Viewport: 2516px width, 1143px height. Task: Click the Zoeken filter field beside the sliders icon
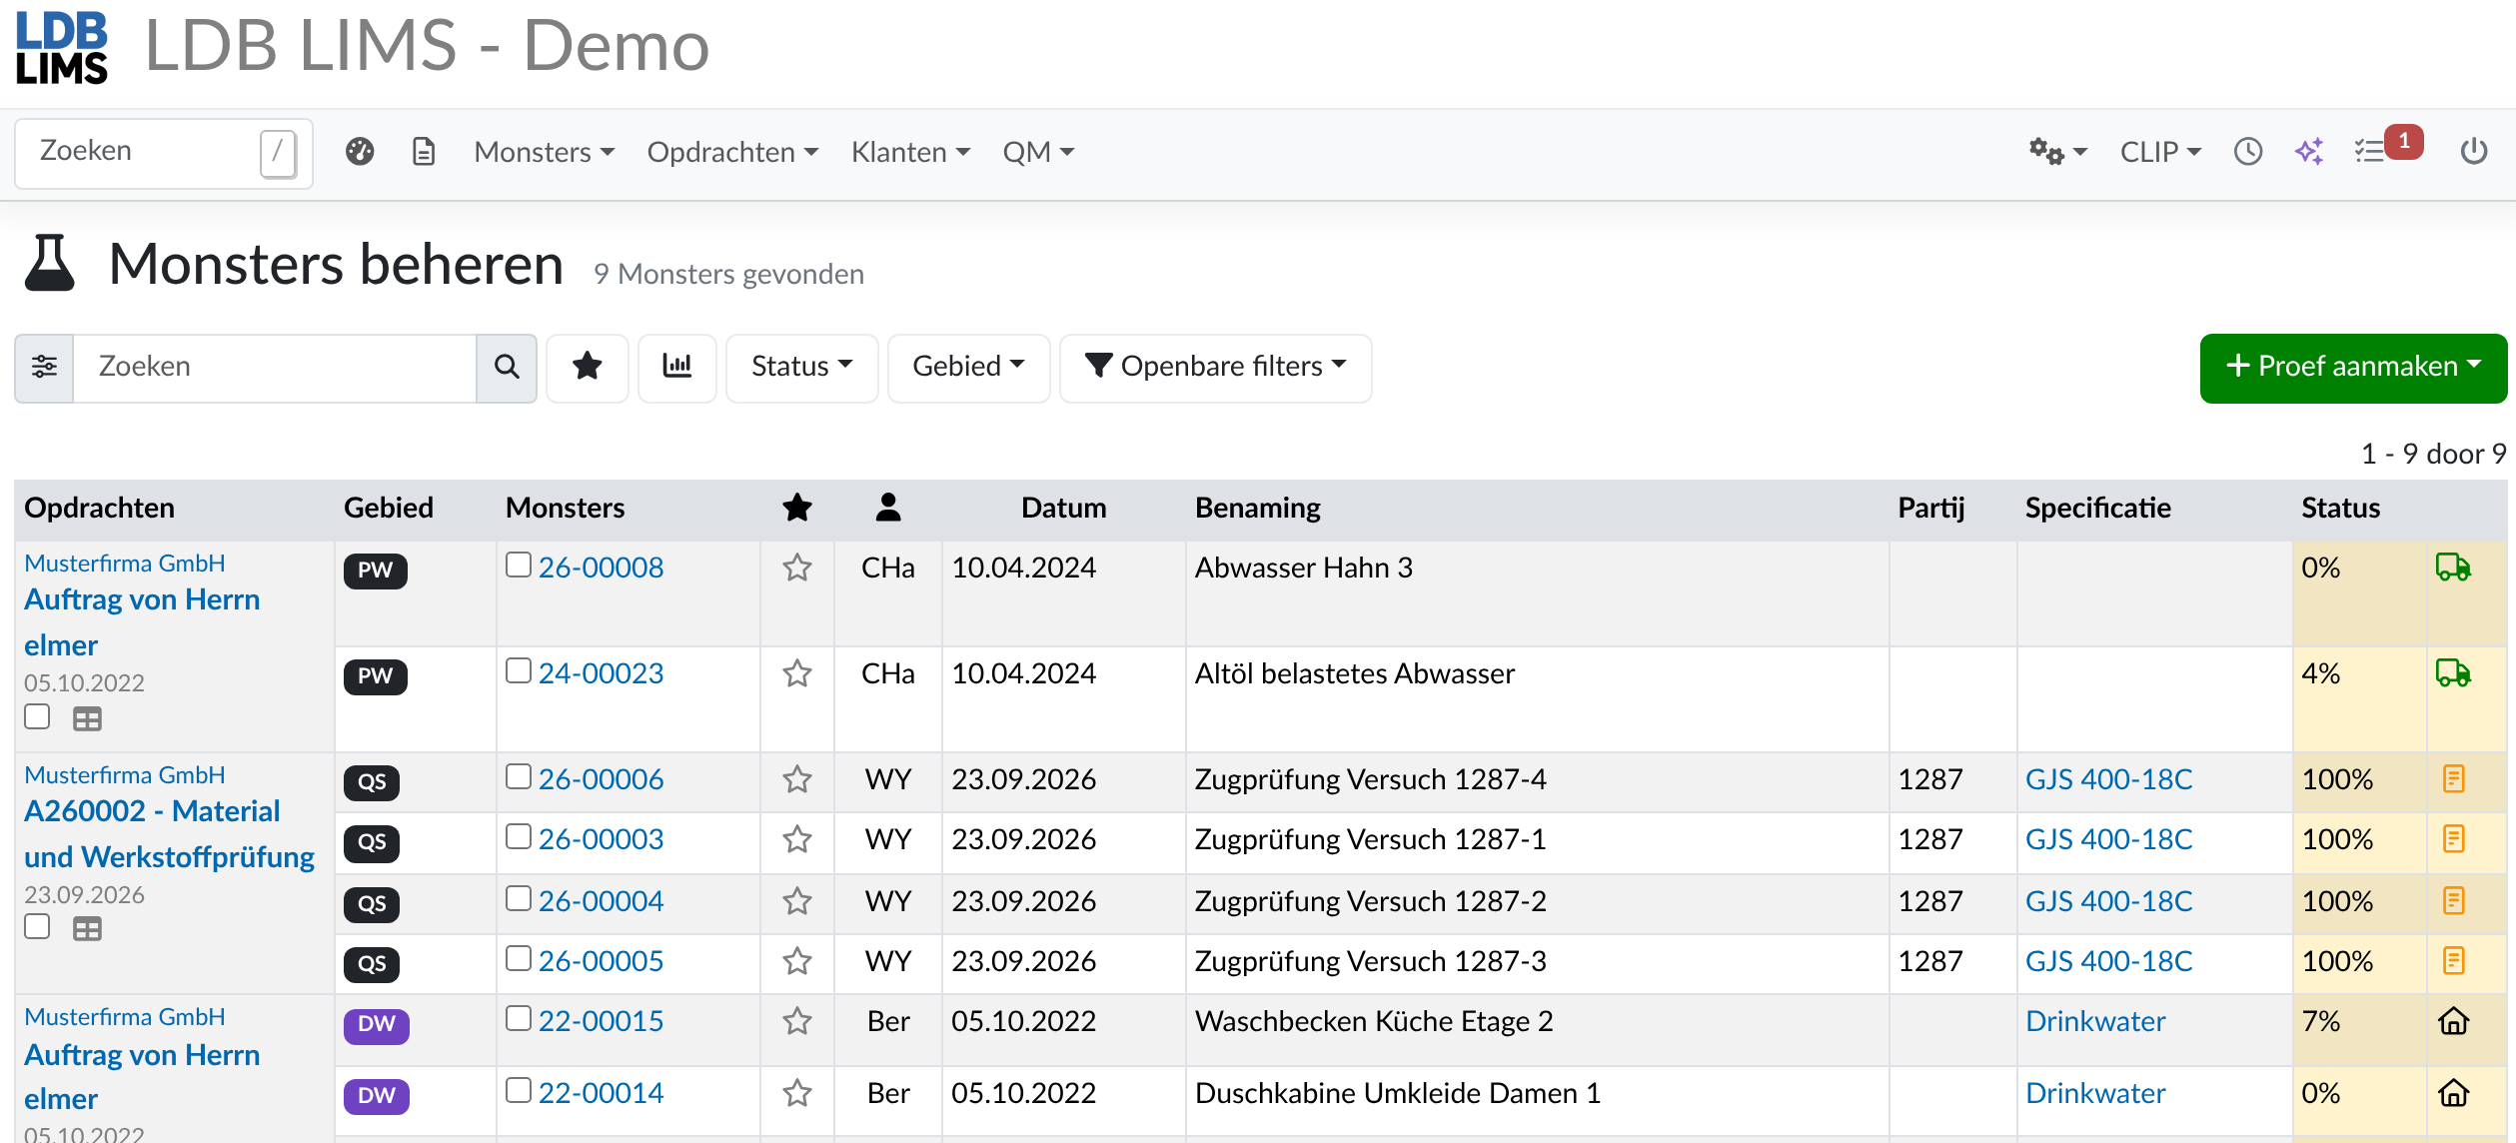[275, 368]
